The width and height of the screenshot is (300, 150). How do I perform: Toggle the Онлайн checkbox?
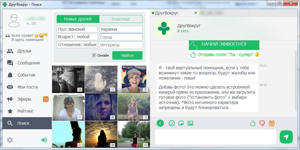pos(94,55)
